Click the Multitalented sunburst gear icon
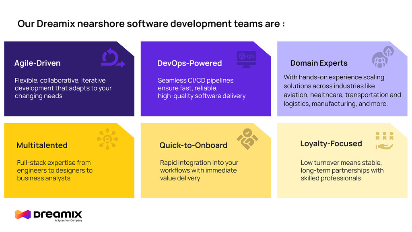Screen dimensions: 412x232 108,139
